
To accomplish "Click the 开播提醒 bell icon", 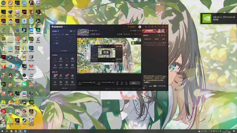I will (x=131, y=31).
